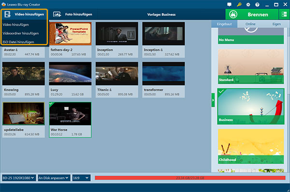Click the film strip icon for Video hinzufügen
The height and width of the screenshot is (192, 290).
click(x=7, y=14)
